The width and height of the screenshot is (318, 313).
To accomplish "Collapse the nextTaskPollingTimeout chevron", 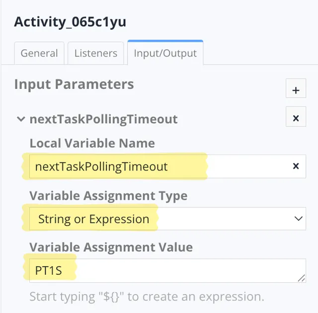I will (x=20, y=119).
